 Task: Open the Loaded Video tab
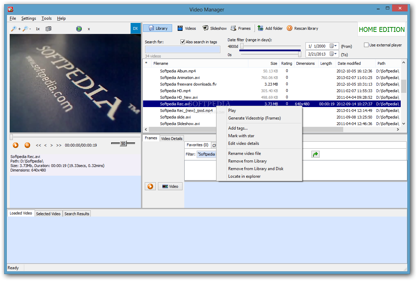point(21,213)
